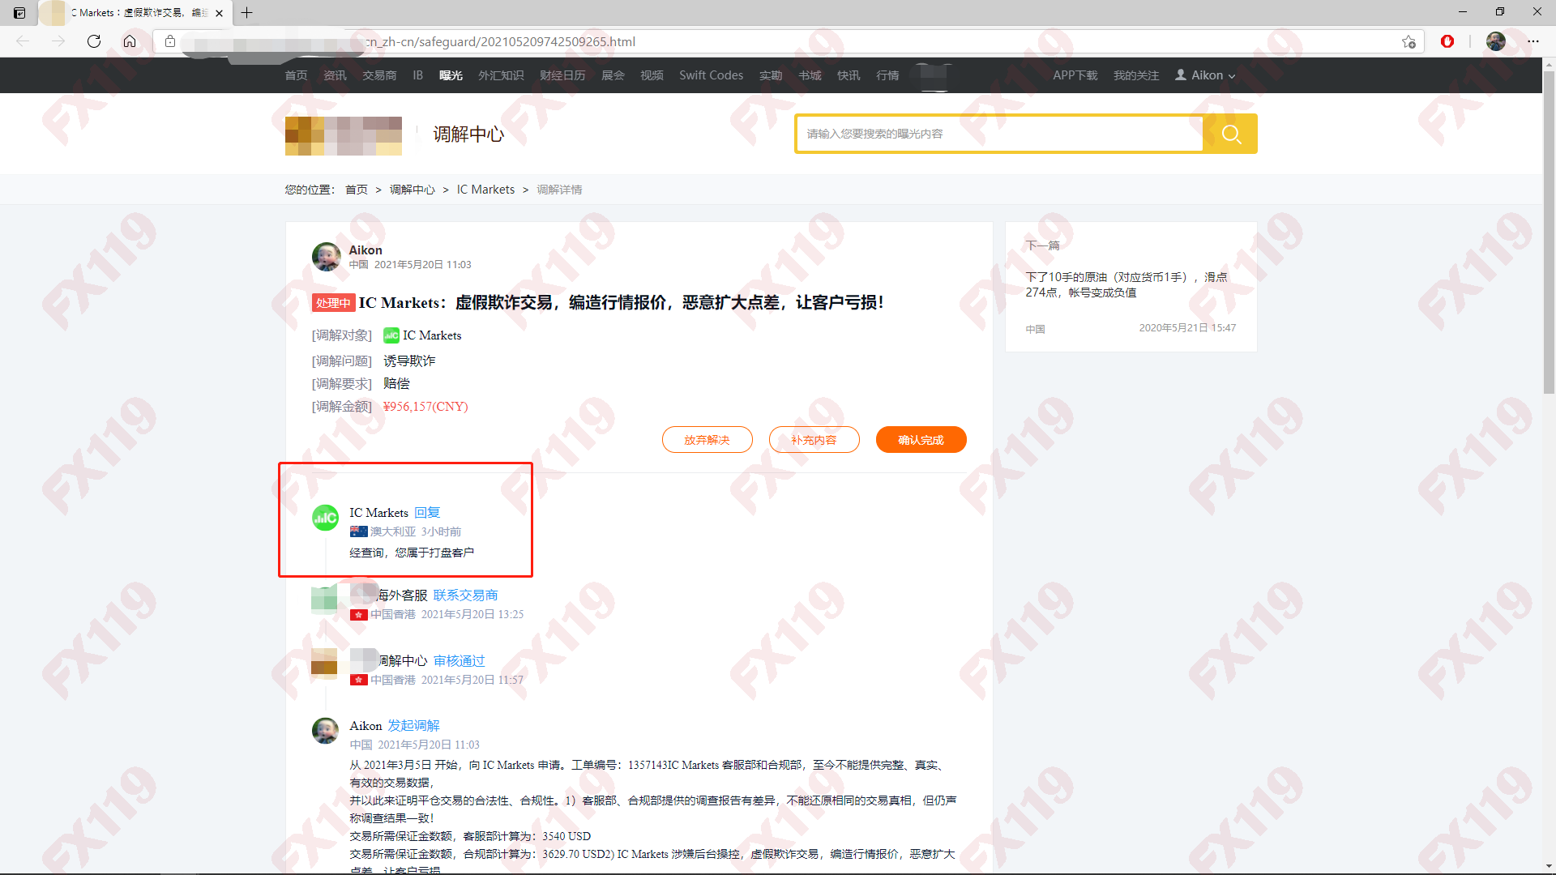Click Hong Kong flag beside 13:25 entry
1556x875 pixels.
(359, 615)
